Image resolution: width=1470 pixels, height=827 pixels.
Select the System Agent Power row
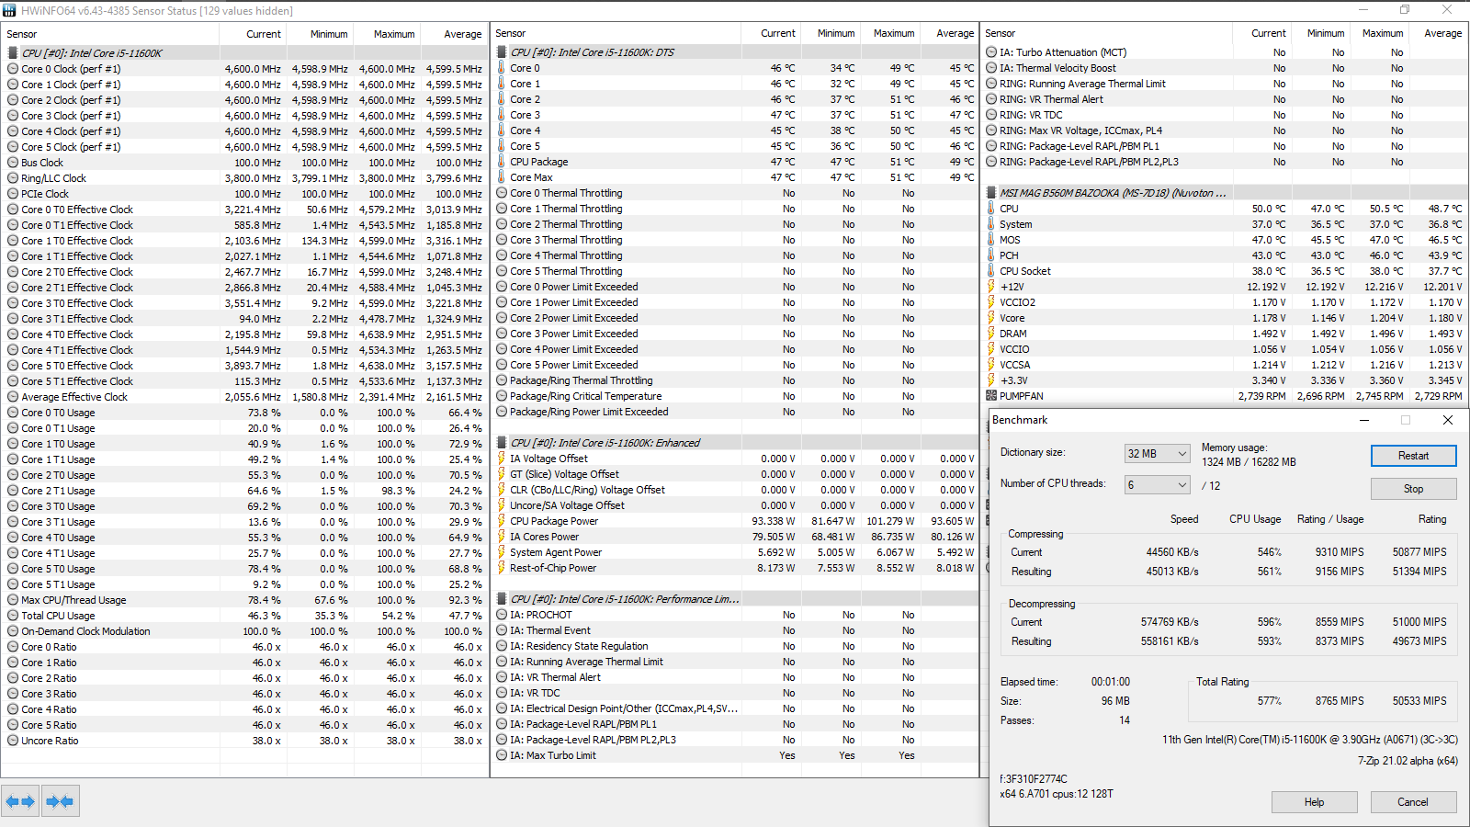click(735, 552)
